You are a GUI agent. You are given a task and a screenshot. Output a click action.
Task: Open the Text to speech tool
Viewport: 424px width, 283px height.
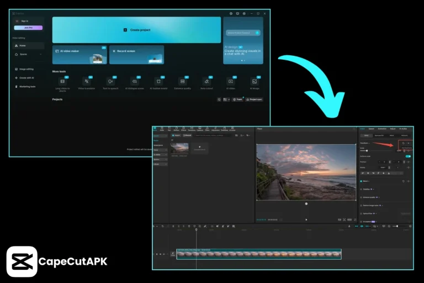point(110,83)
